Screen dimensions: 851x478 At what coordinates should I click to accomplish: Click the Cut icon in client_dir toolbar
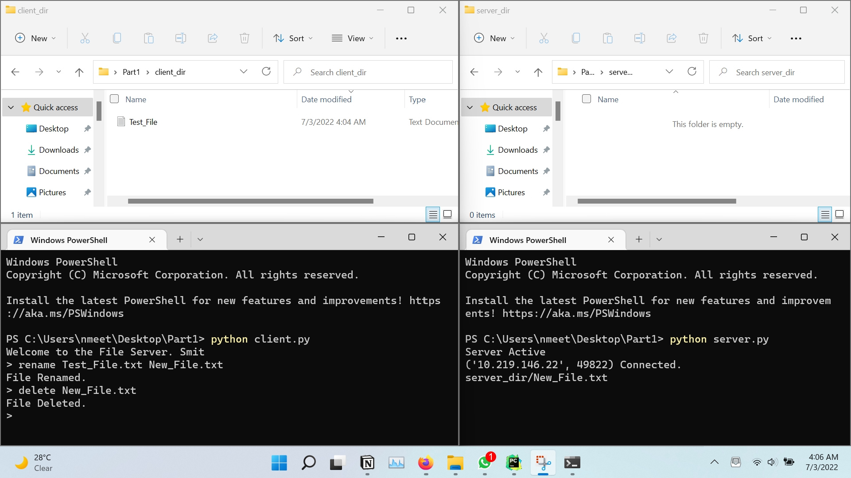(85, 39)
